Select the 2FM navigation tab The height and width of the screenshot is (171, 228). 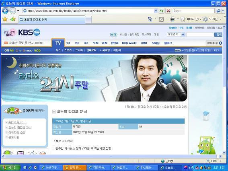(105, 43)
